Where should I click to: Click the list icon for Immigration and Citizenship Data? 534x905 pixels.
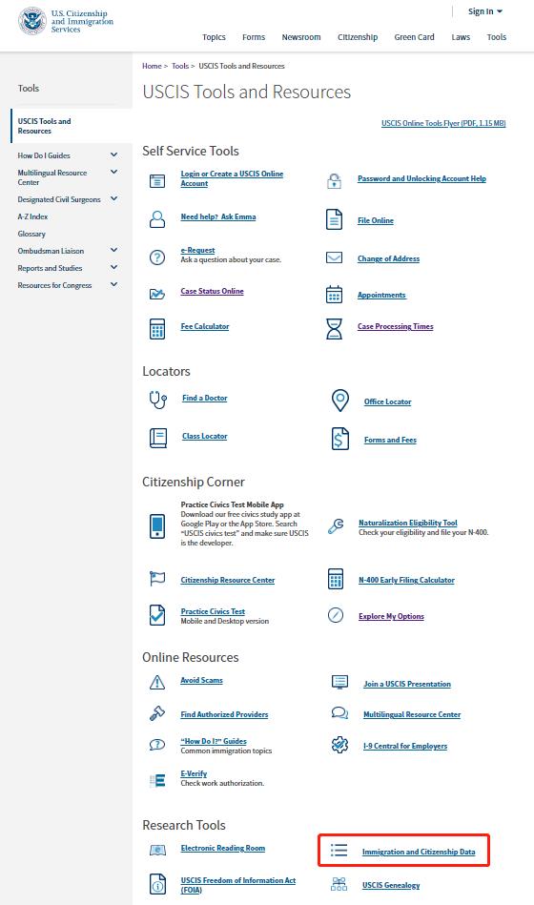coord(339,851)
